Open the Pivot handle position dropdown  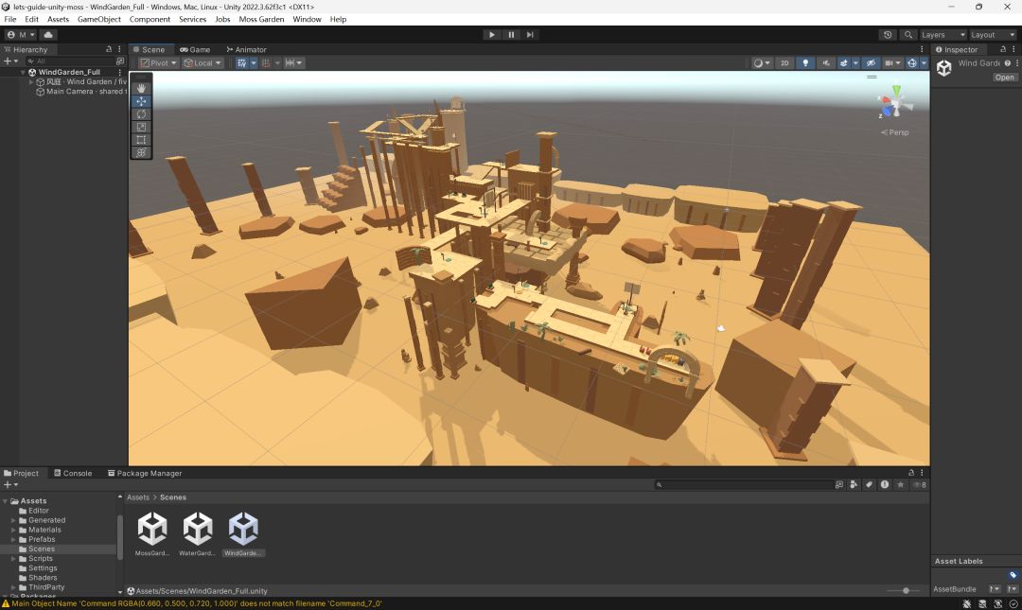(x=158, y=63)
